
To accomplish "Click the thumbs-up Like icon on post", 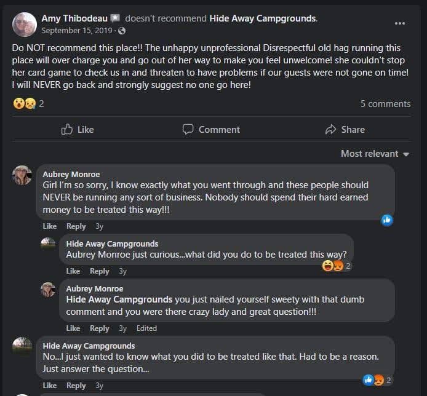I will click(x=67, y=129).
